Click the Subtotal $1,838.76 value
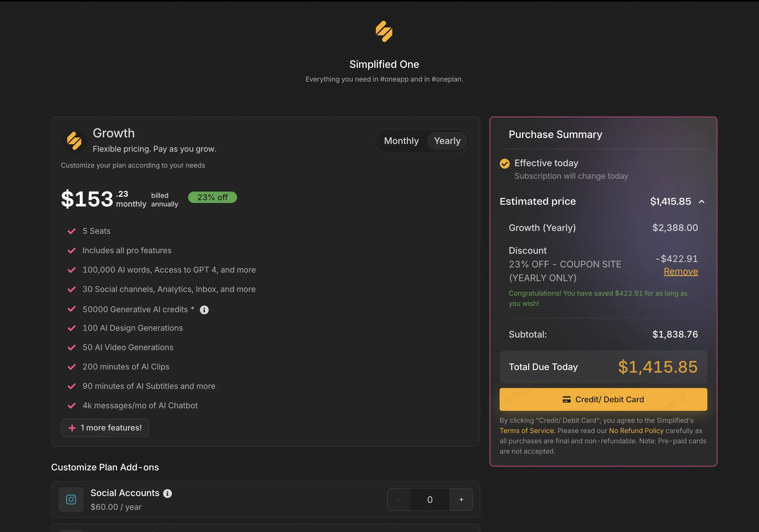 pos(675,334)
